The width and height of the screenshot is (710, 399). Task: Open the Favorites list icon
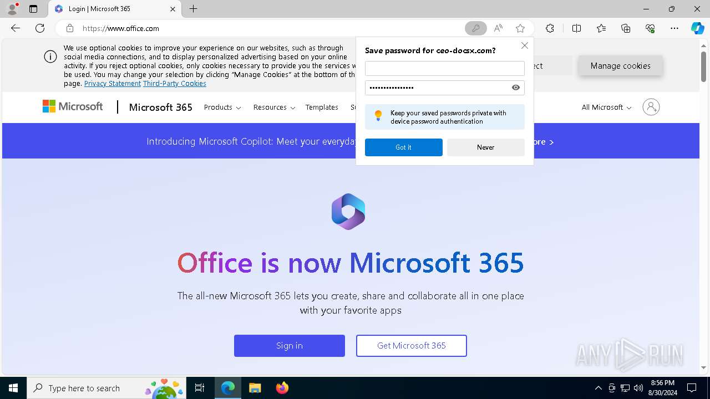[601, 28]
